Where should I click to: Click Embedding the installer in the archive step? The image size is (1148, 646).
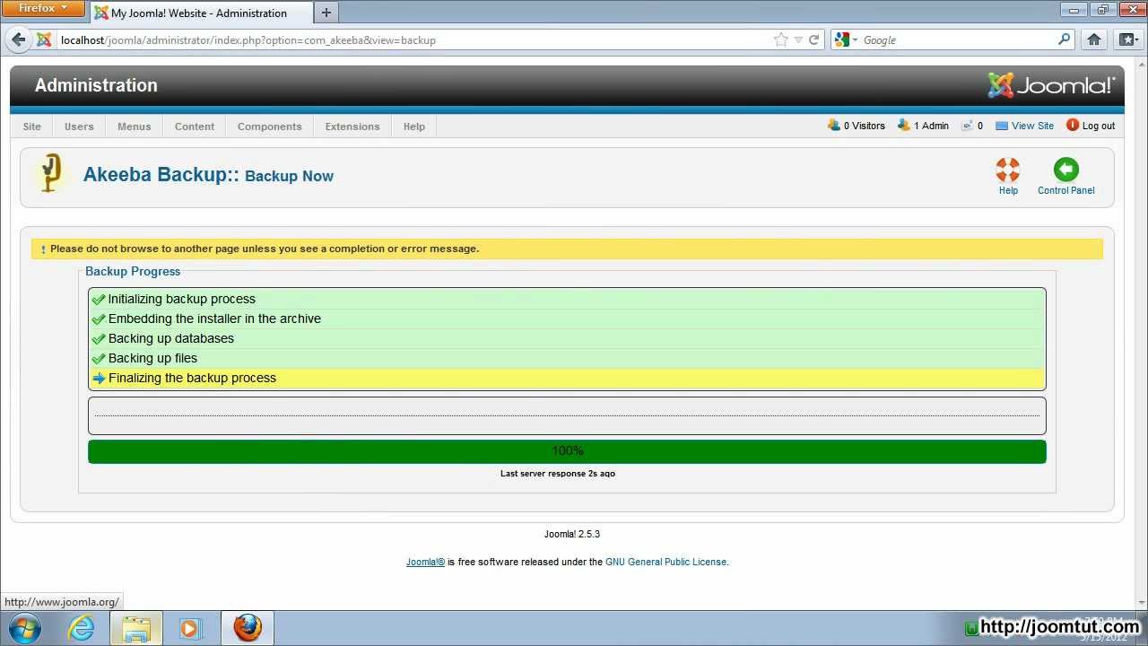pos(567,319)
